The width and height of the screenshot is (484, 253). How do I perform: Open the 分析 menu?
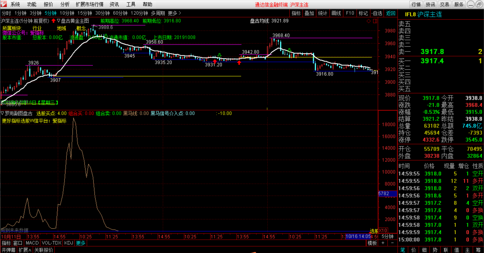[65, 4]
